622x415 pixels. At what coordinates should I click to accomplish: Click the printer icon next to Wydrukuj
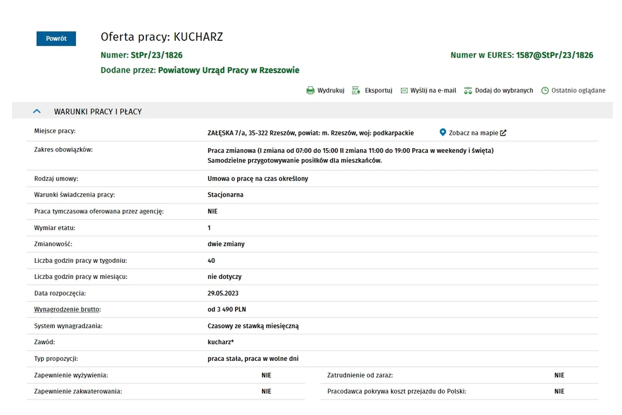[310, 90]
